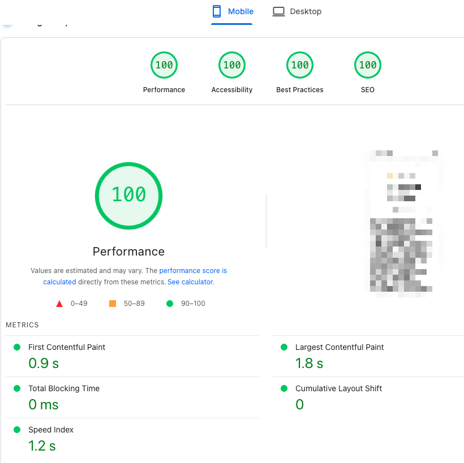Click green dot beside Total Blocking Time
The image size is (464, 463).
point(17,388)
